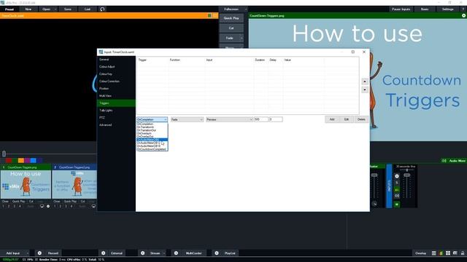Open the Trigger type dropdown
Image resolution: width=467 pixels, height=262 pixels.
(152, 119)
